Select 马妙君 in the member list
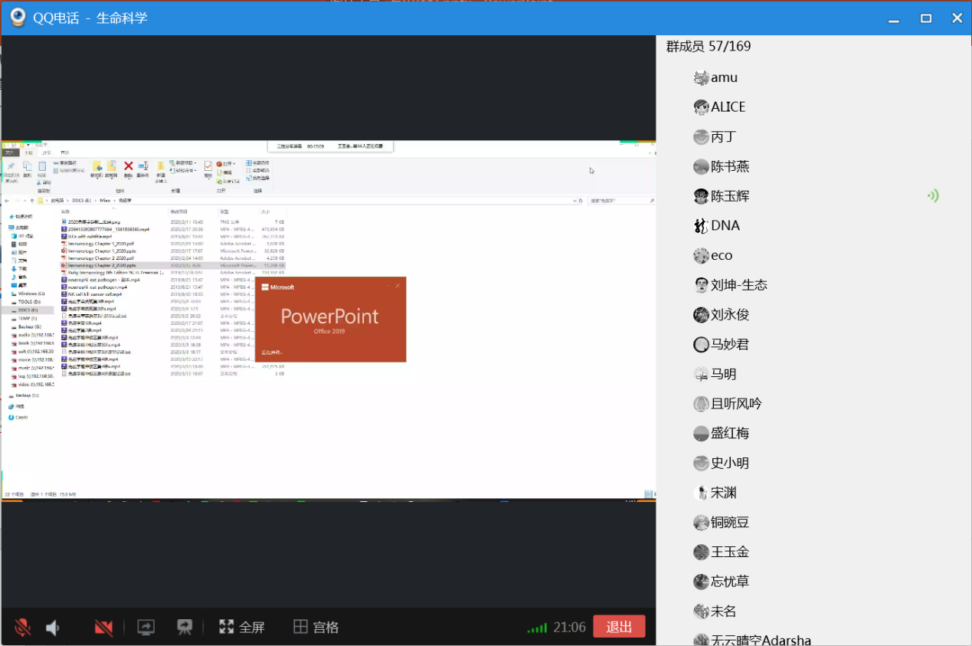Viewport: 972px width, 646px height. pos(729,345)
